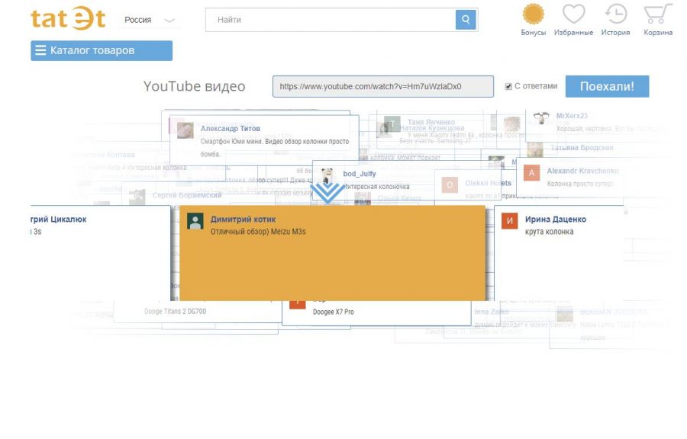Click Ирина Даценко's orange avatar
687x439 pixels.
510,222
